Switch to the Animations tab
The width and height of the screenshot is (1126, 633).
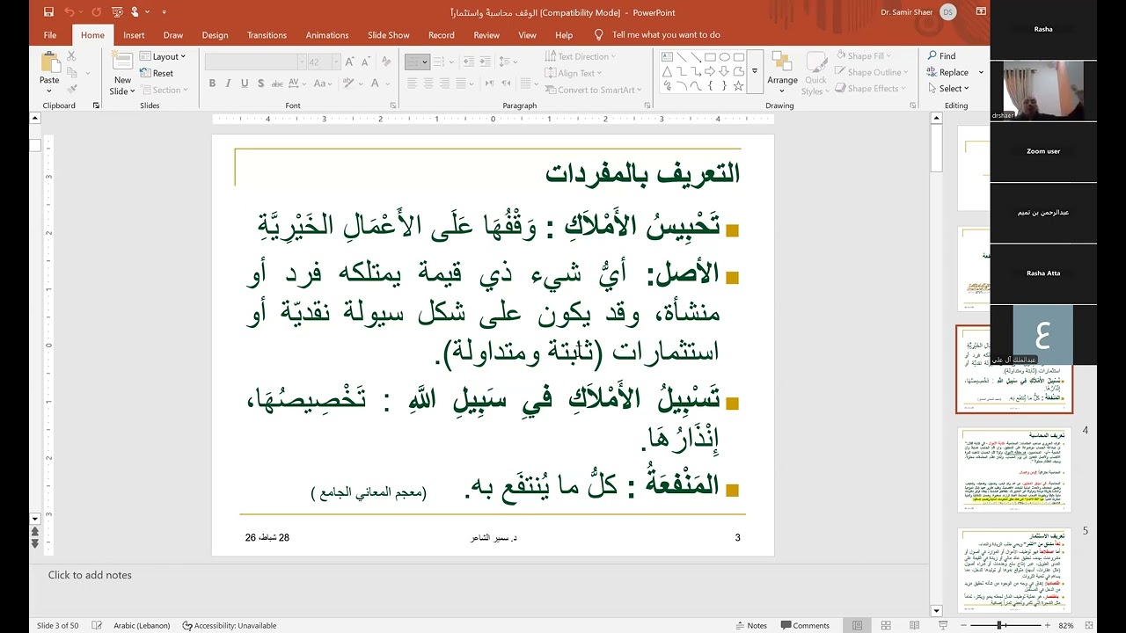pyautogui.click(x=327, y=35)
